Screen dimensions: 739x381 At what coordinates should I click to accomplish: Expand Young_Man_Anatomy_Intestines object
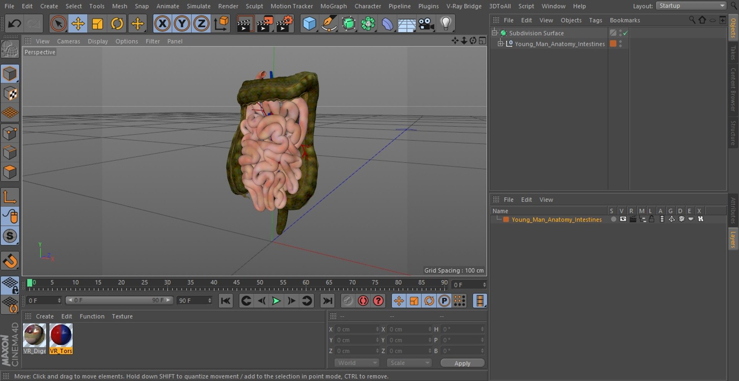[x=500, y=43]
